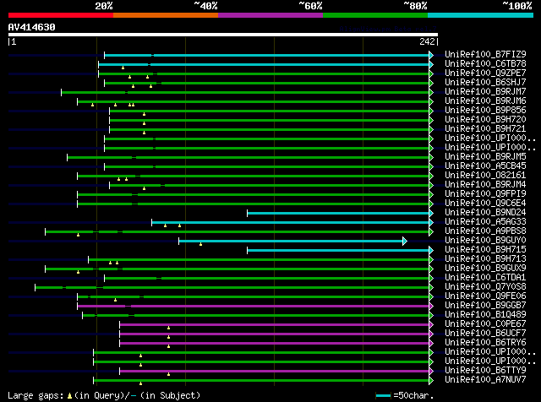
Task: Select the UniRef100_B9RJM5 label
Action: pos(485,157)
